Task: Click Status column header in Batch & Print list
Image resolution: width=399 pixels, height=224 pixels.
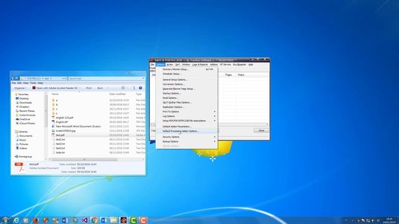Action: pyautogui.click(x=241, y=75)
